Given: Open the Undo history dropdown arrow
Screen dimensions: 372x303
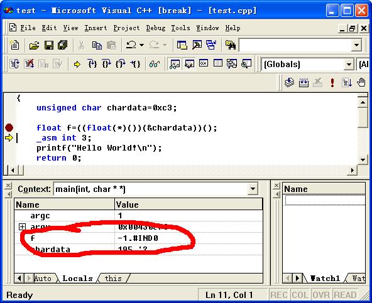Looking at the screenshot, I should pyautogui.click(x=141, y=45).
